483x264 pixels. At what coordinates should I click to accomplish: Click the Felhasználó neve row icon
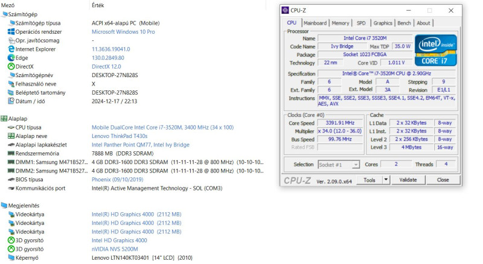point(11,84)
